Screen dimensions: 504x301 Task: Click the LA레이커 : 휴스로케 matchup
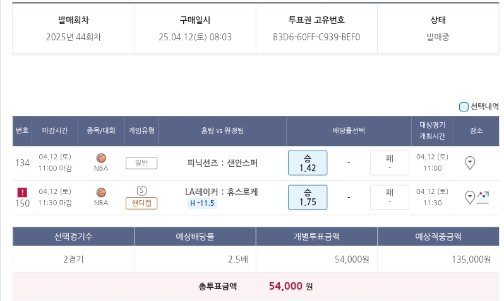[221, 191]
